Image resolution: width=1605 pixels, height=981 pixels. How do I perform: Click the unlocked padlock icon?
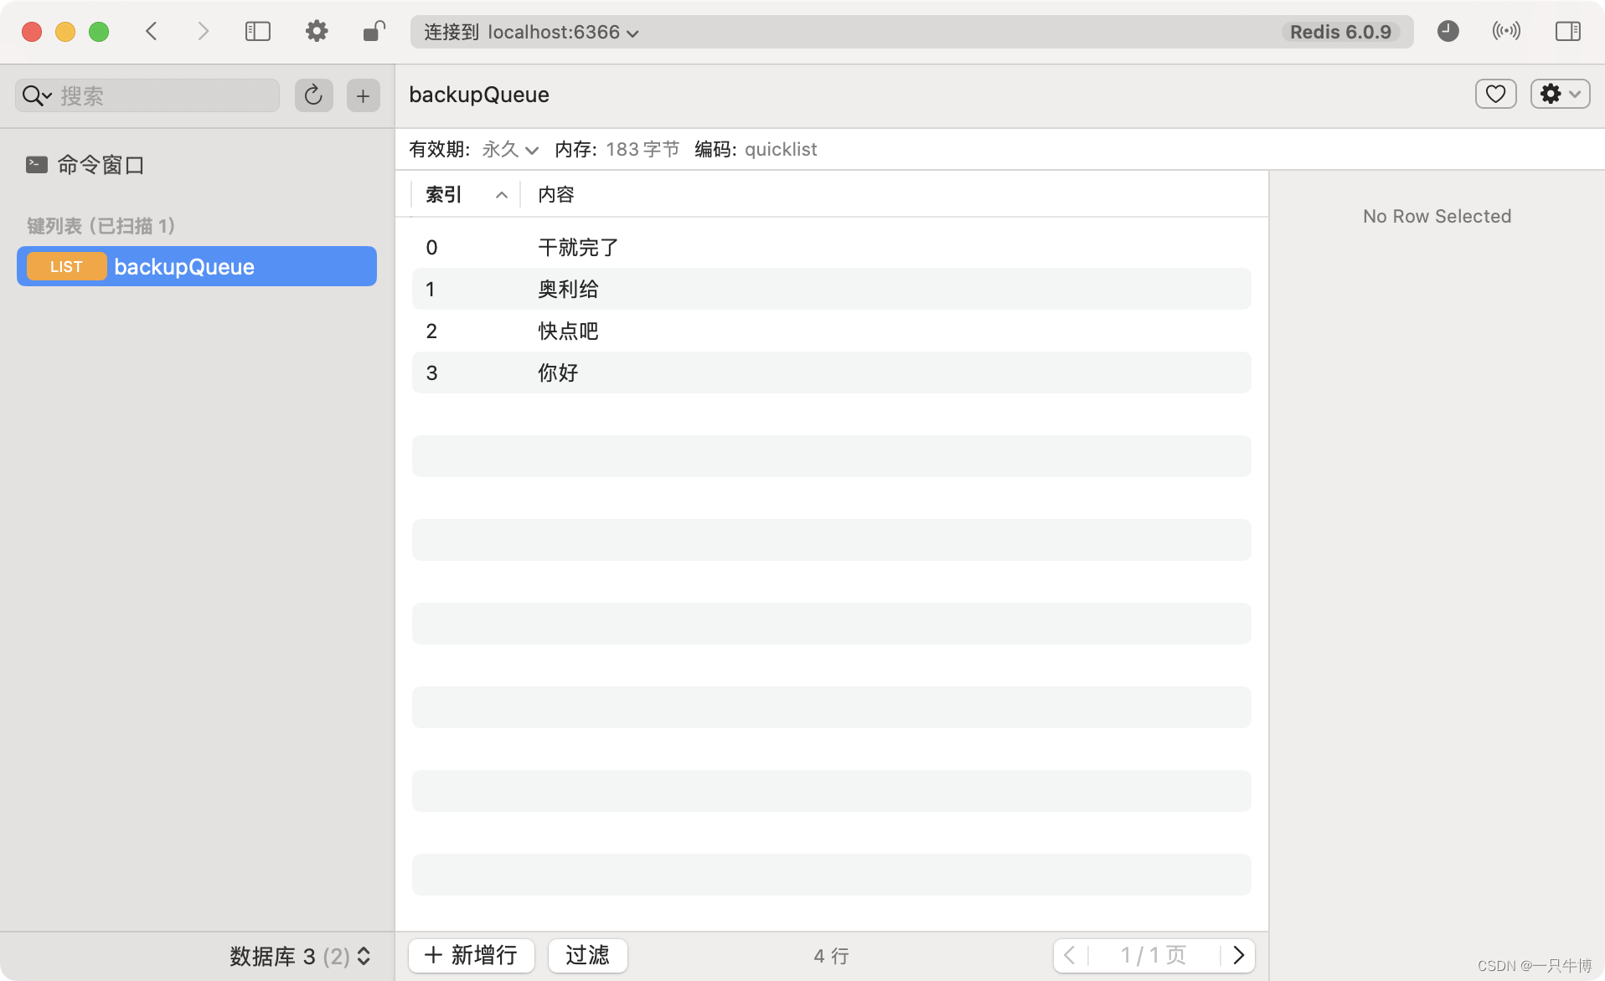[x=374, y=32]
